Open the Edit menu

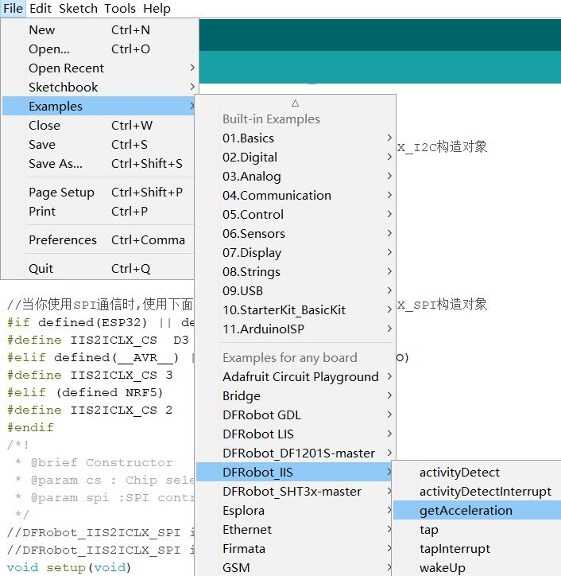[x=41, y=9]
